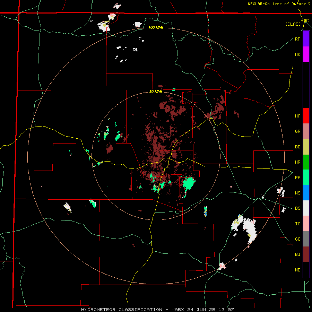Click the light pink IC legend swatch
The image size is (312, 312).
point(306,224)
